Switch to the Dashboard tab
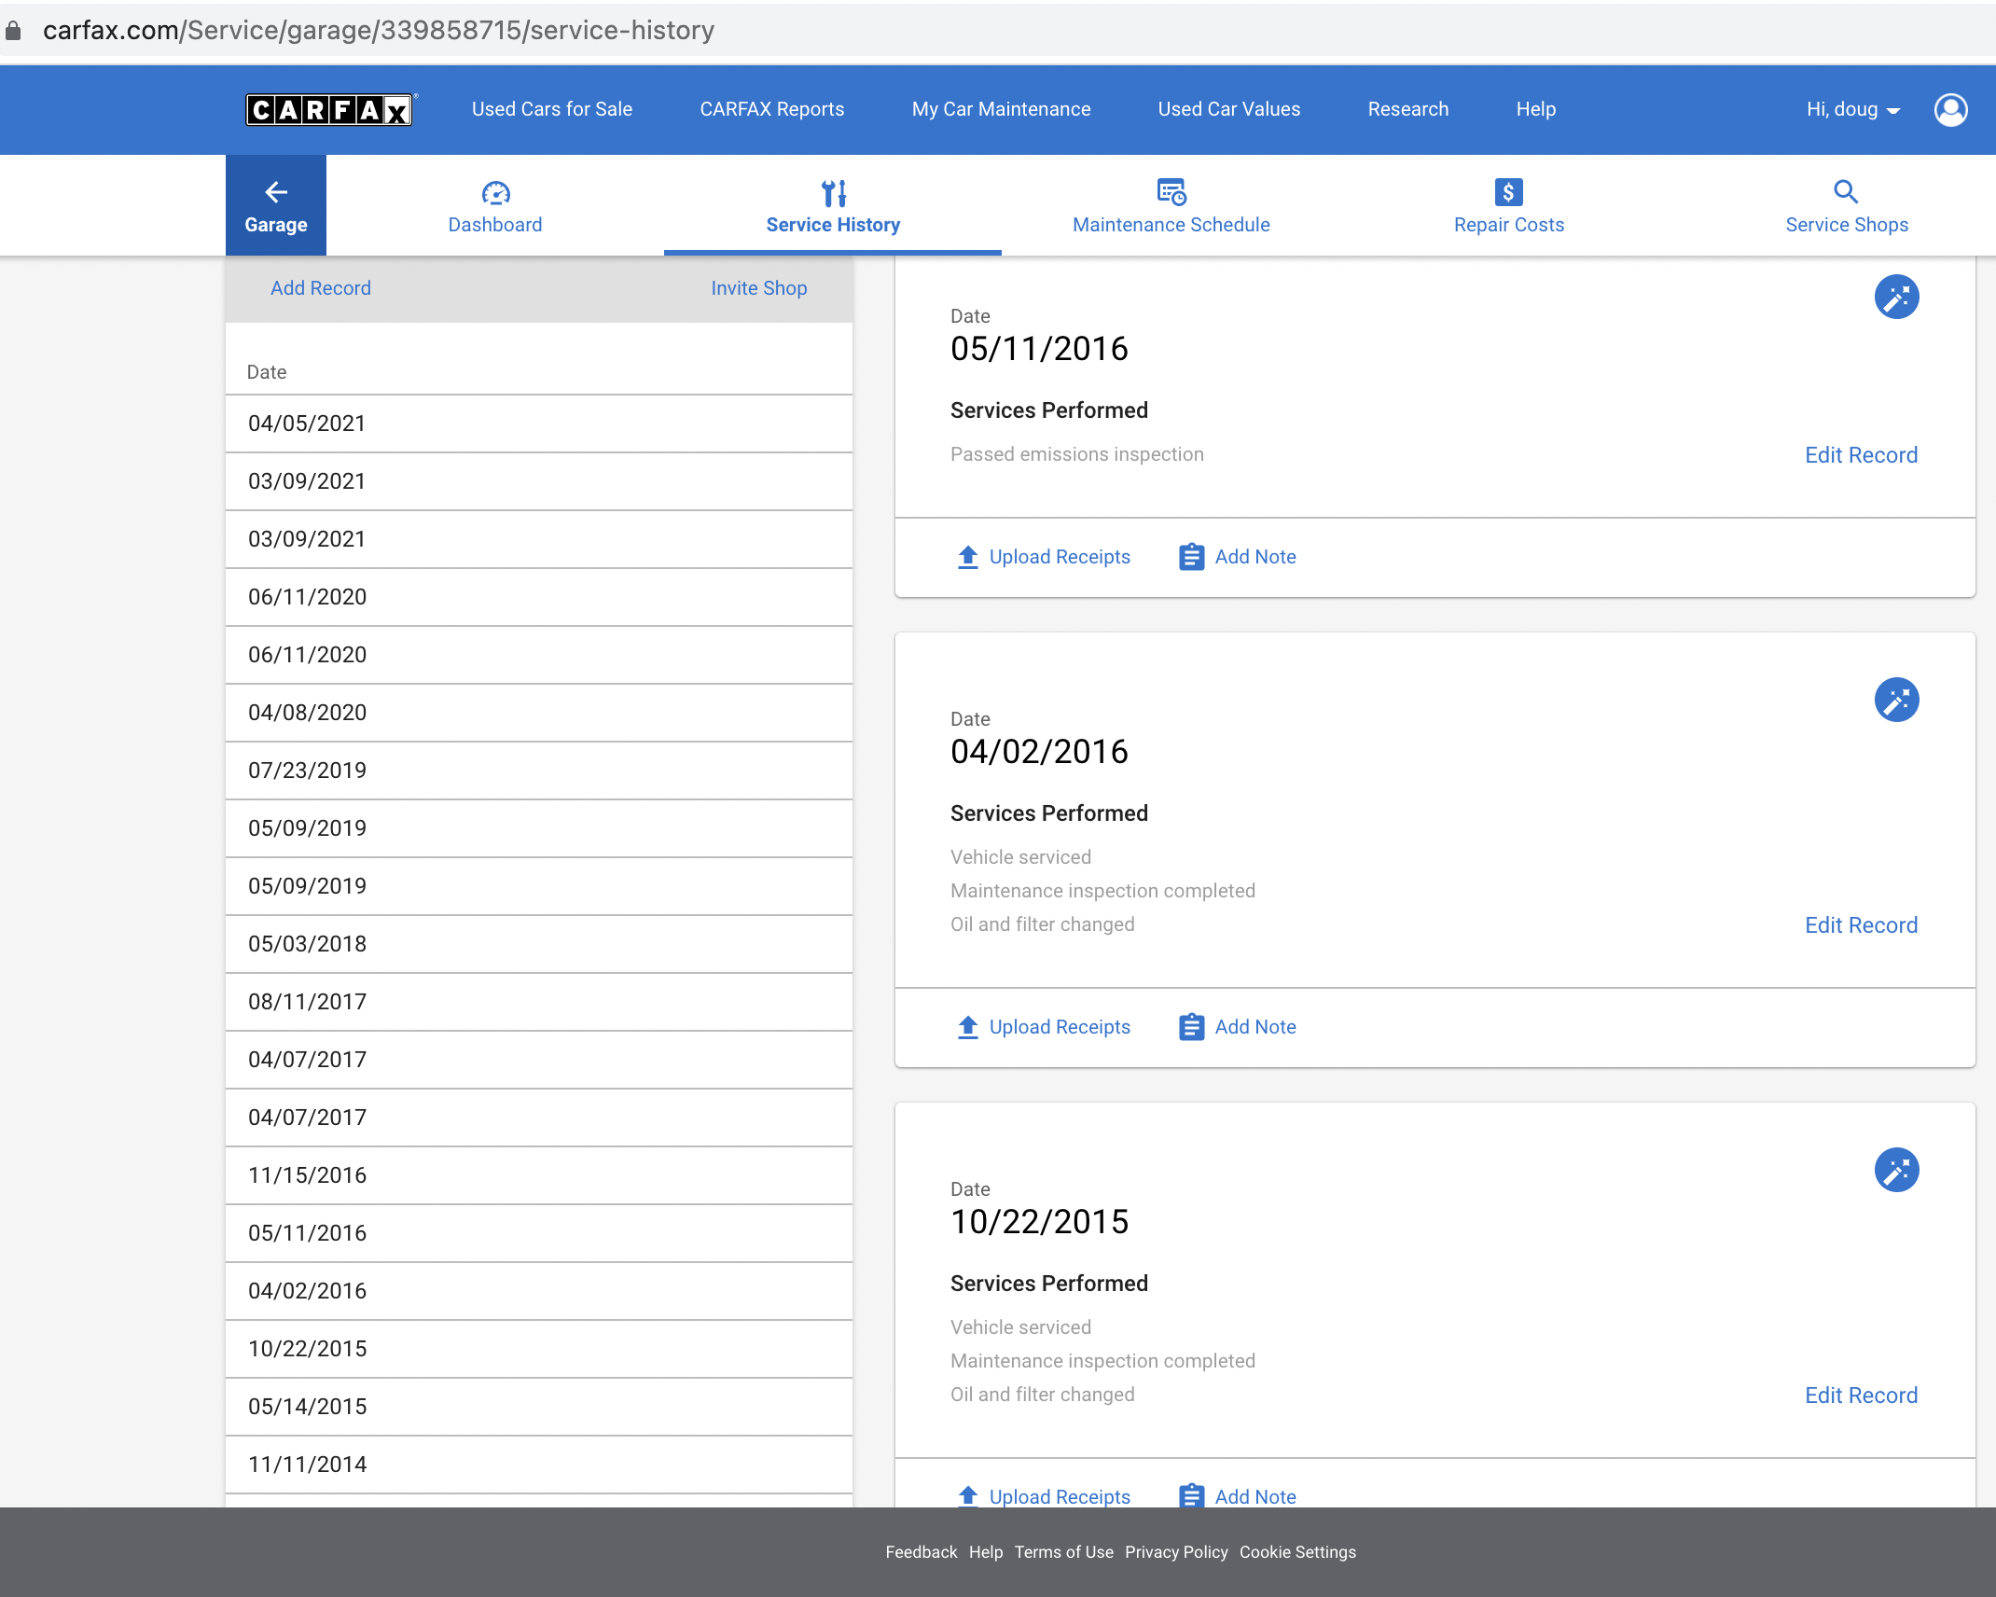1996x1597 pixels. tap(495, 206)
